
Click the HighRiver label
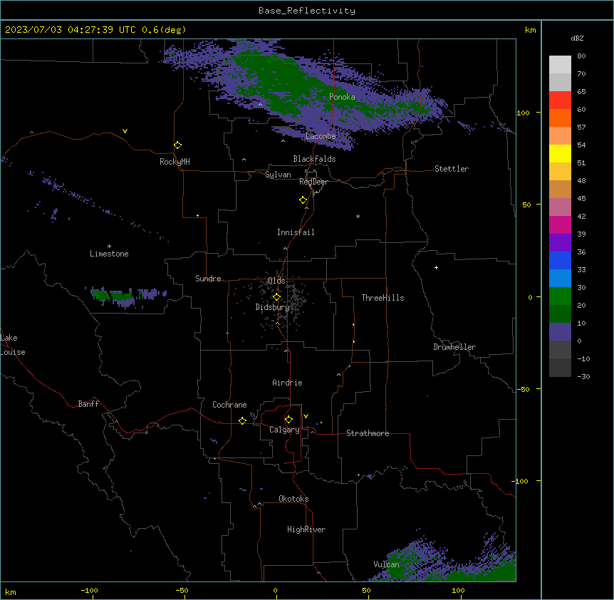click(x=306, y=529)
